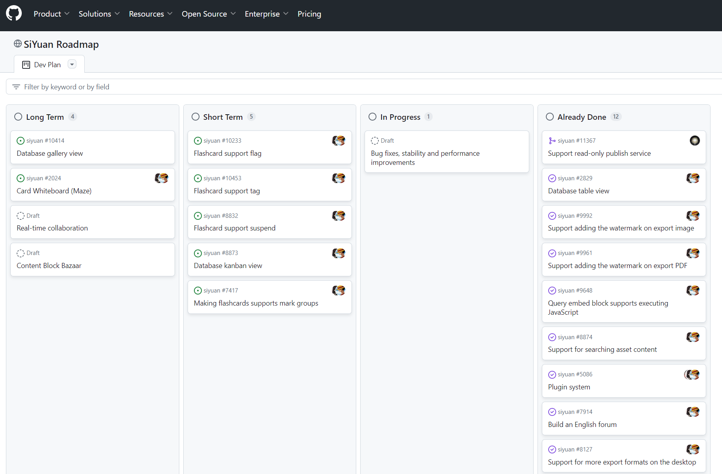This screenshot has height=474, width=722.
Task: Open the Database table view issue
Action: tap(579, 191)
